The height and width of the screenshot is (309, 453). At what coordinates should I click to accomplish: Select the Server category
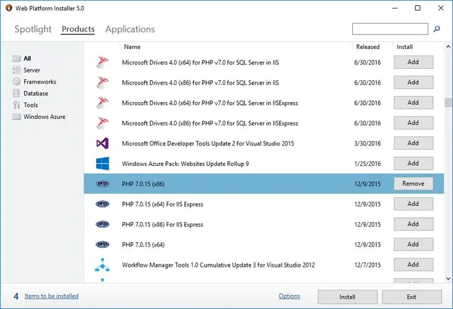(x=32, y=70)
